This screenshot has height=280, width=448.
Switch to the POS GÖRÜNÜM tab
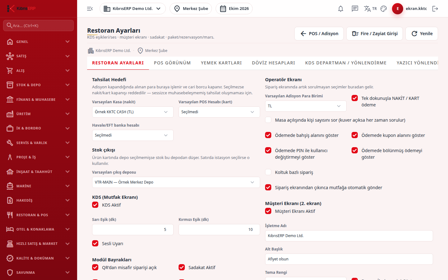click(172, 63)
